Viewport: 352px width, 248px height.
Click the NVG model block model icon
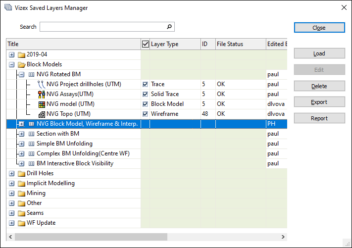click(x=41, y=104)
